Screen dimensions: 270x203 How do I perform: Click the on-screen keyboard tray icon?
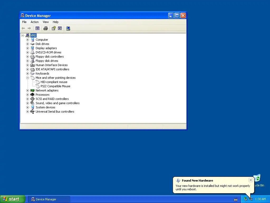click(236, 199)
